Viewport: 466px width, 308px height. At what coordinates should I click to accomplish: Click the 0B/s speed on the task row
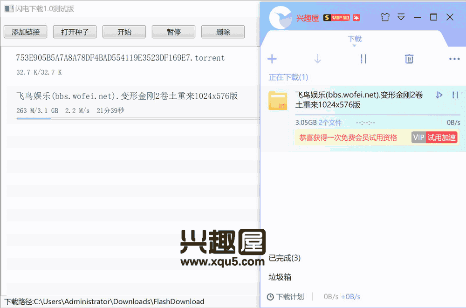[x=453, y=123]
